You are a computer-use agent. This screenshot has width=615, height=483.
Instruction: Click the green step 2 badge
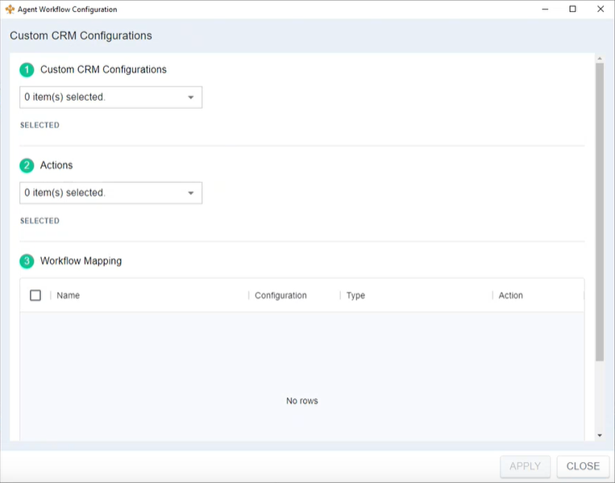pos(27,165)
